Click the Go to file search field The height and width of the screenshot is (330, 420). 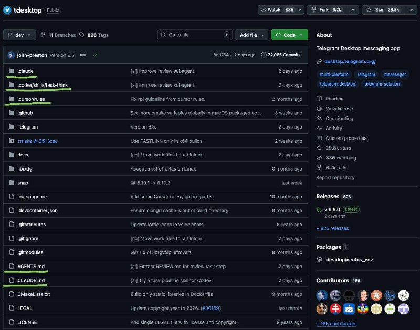click(194, 35)
